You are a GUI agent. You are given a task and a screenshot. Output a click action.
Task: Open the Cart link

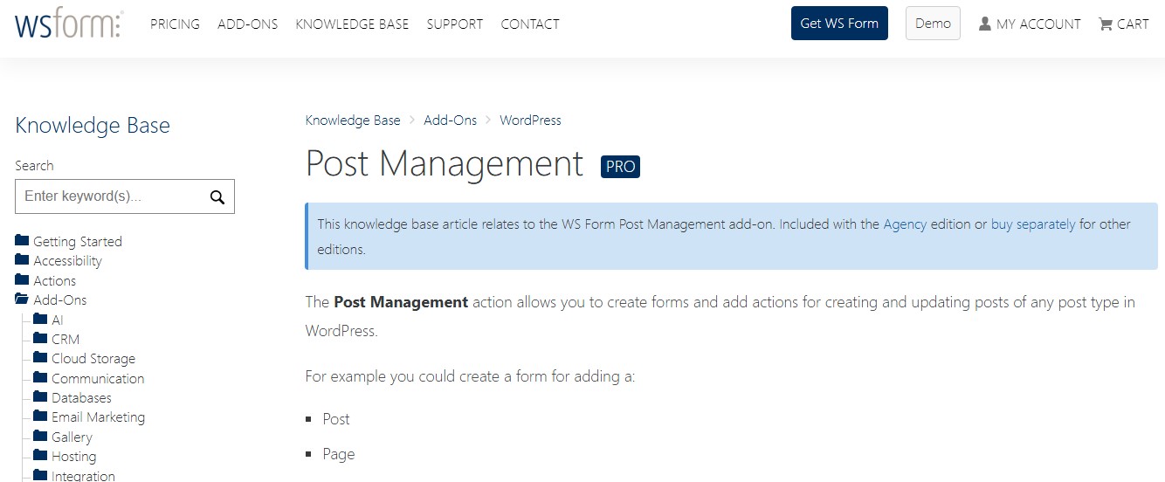[x=1133, y=24]
